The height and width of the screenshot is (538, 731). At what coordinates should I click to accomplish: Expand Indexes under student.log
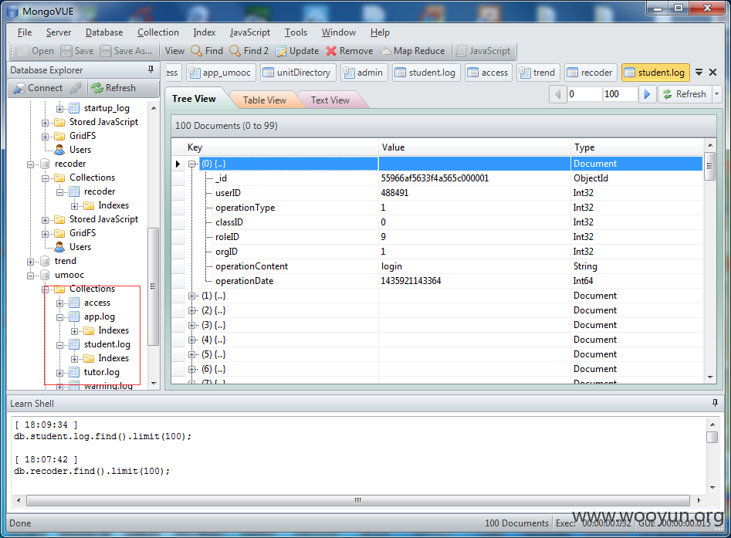[x=74, y=359]
